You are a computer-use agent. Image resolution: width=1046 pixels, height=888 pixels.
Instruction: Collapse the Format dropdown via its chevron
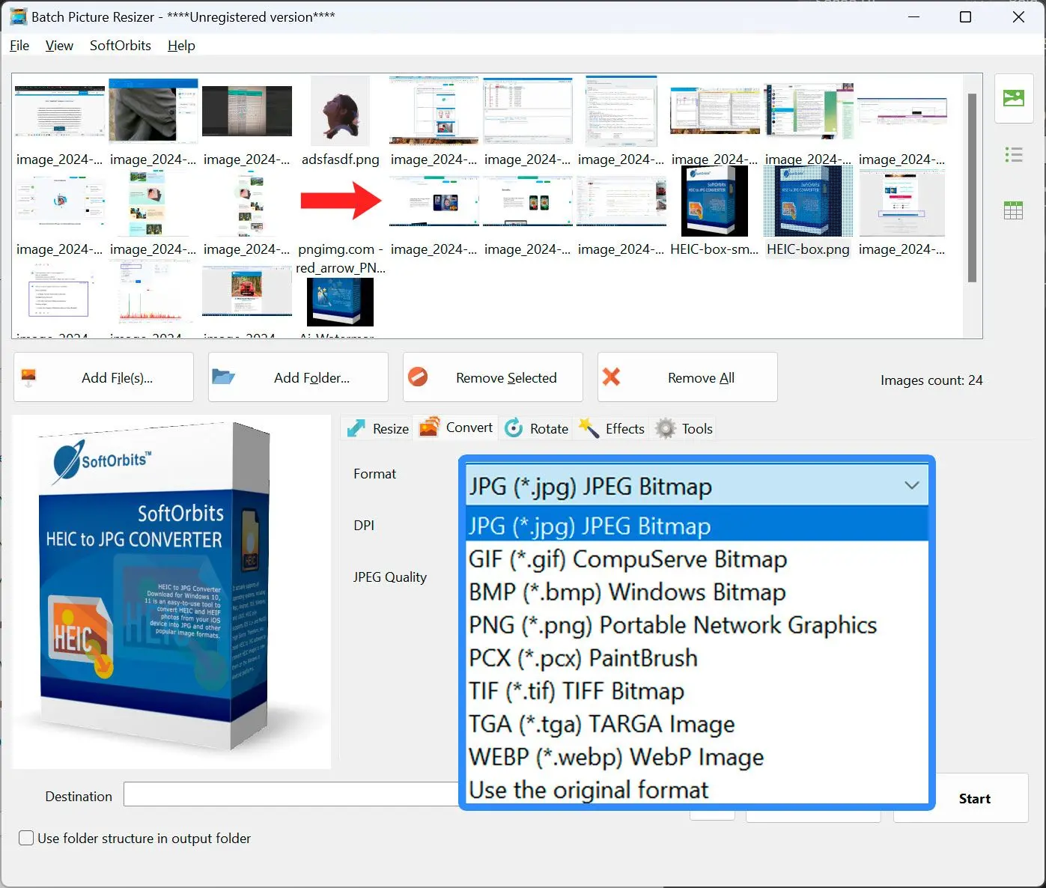(x=911, y=485)
